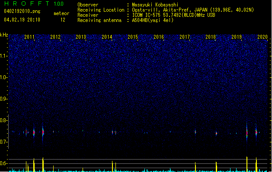Click the meteor echo just before 2020

[256, 132]
